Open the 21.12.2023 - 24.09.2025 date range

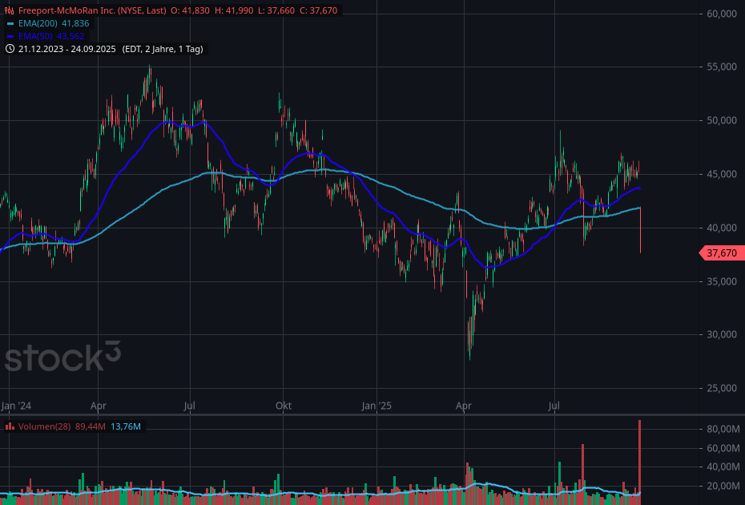(68, 49)
